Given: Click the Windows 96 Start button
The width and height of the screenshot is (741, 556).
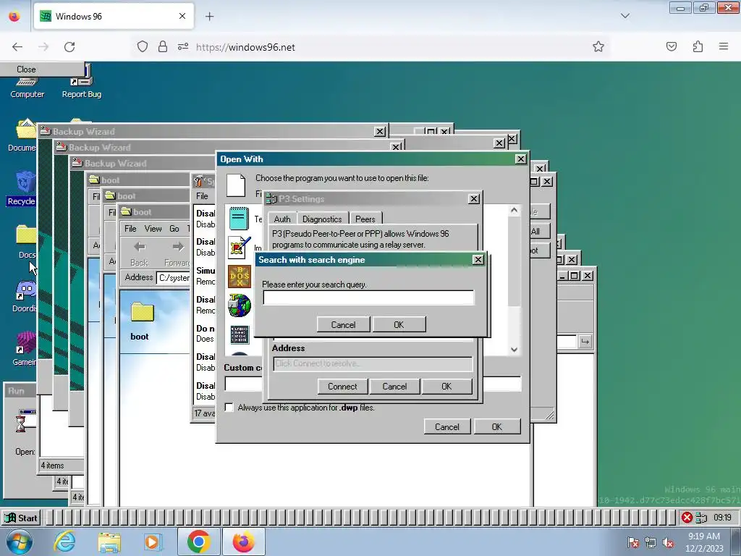Looking at the screenshot, I should coord(21,518).
